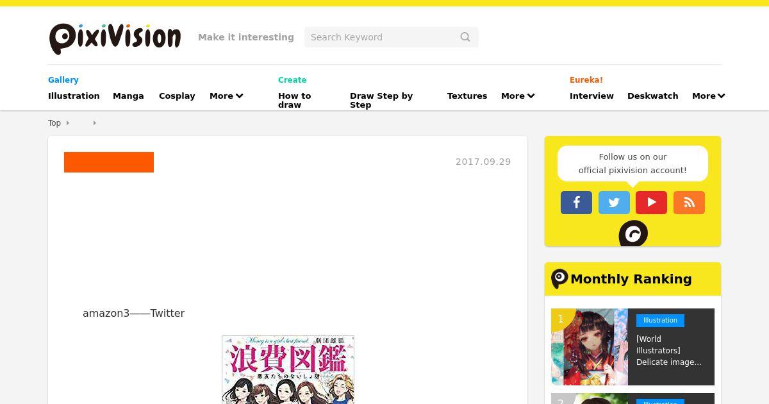Click the Create heading link

[292, 80]
